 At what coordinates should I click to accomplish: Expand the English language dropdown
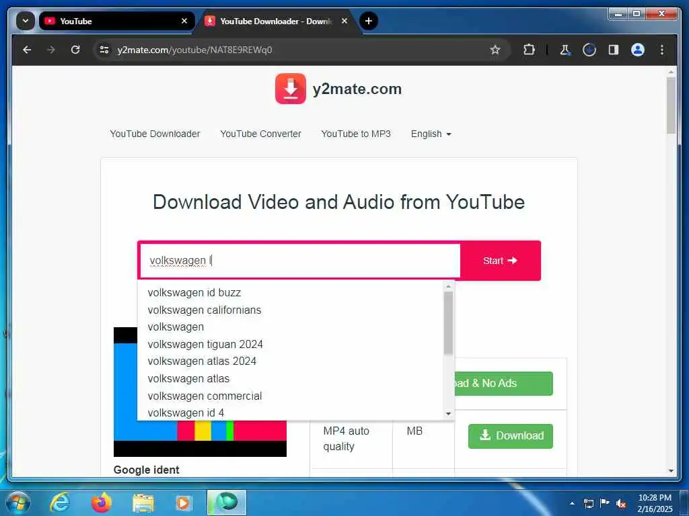pyautogui.click(x=431, y=134)
